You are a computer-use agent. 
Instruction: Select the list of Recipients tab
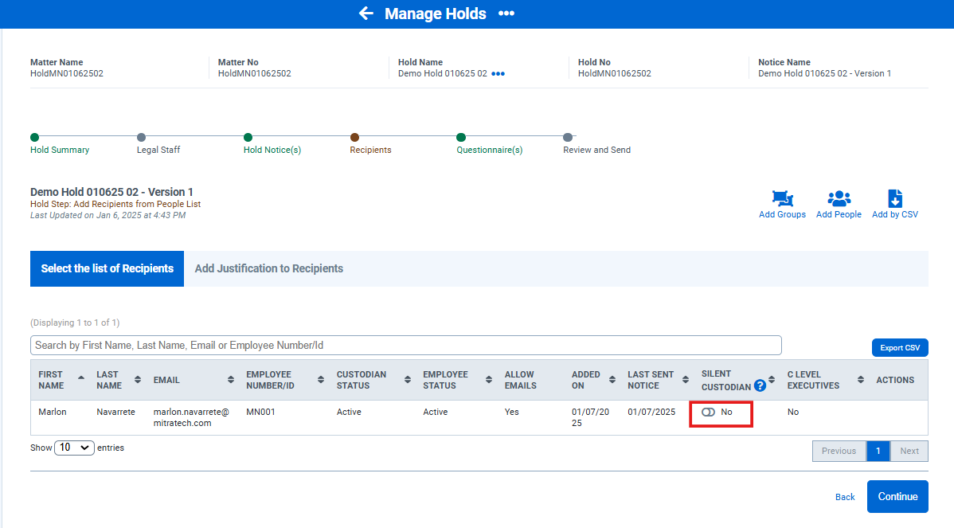pos(107,269)
